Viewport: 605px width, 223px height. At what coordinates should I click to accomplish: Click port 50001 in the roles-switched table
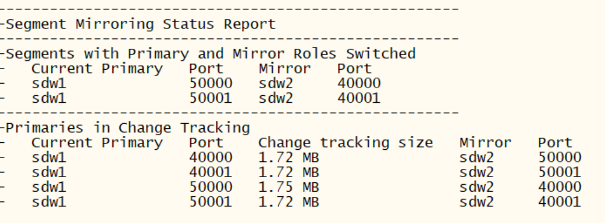[x=211, y=98]
